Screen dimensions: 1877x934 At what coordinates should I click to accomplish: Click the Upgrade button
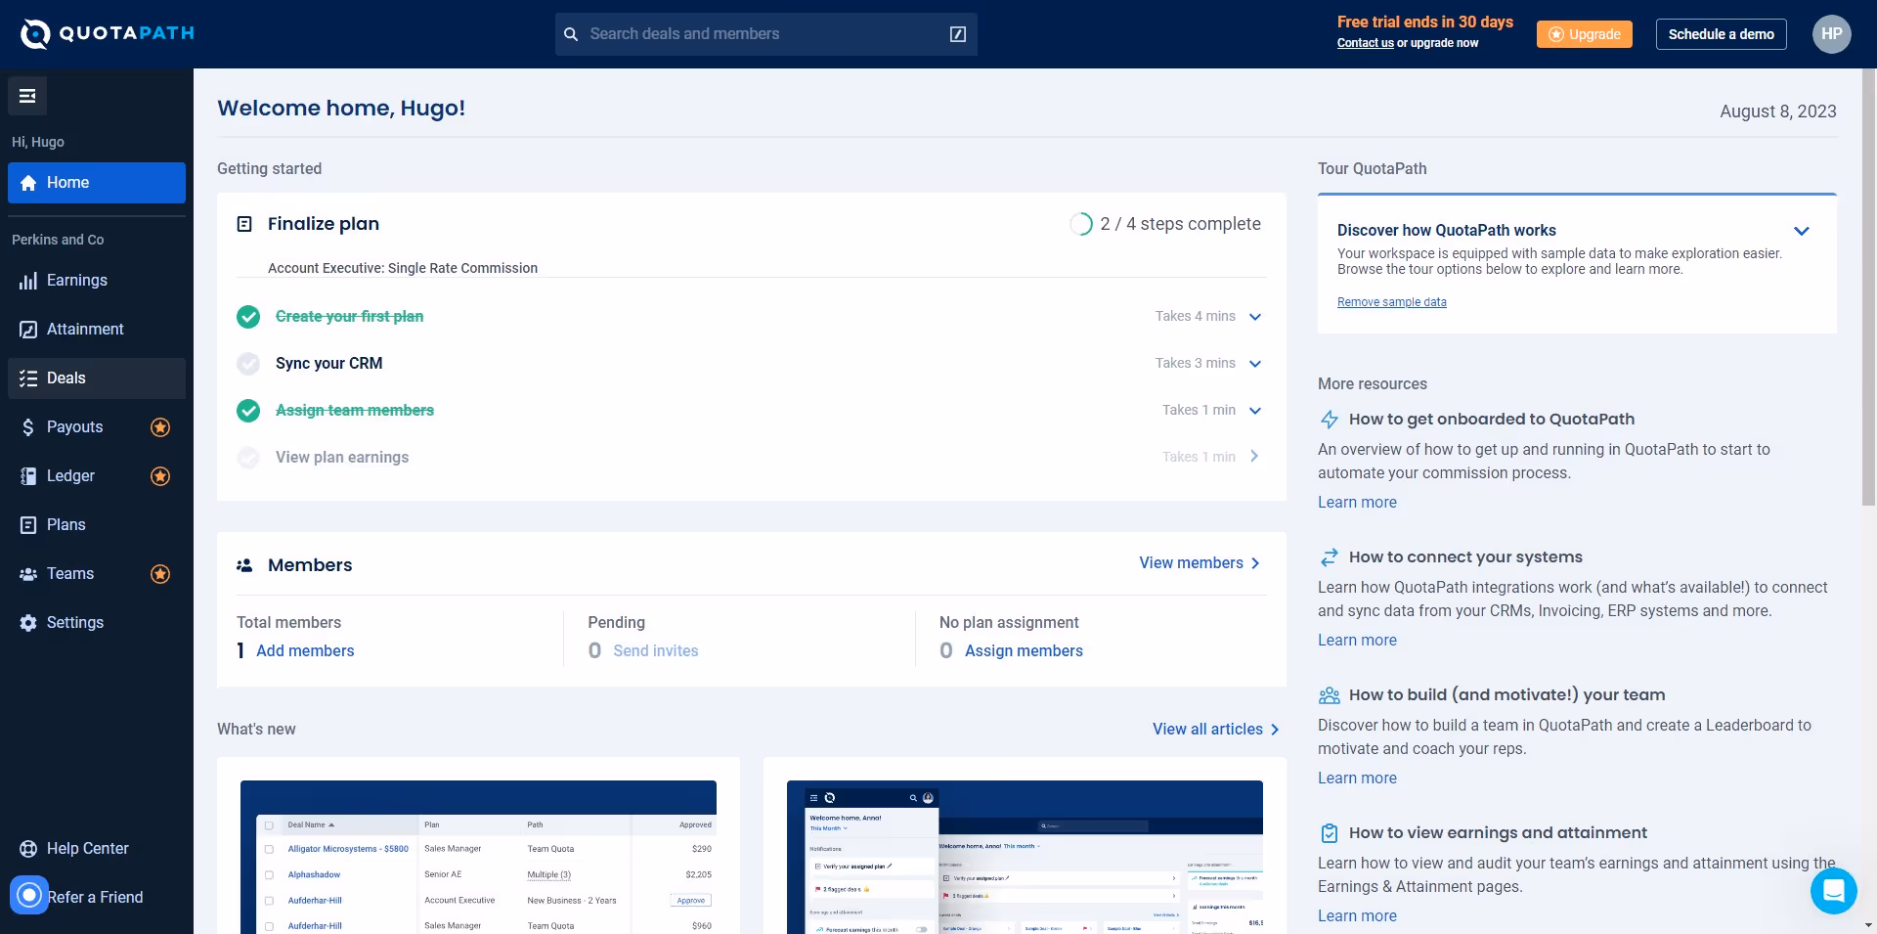point(1584,34)
